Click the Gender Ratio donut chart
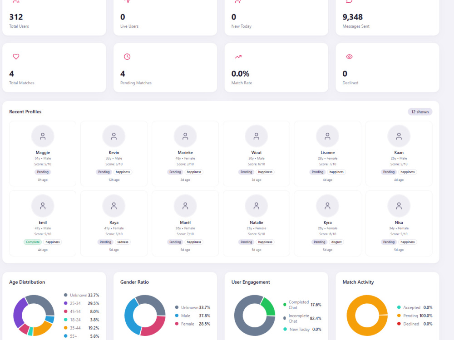 pyautogui.click(x=145, y=316)
